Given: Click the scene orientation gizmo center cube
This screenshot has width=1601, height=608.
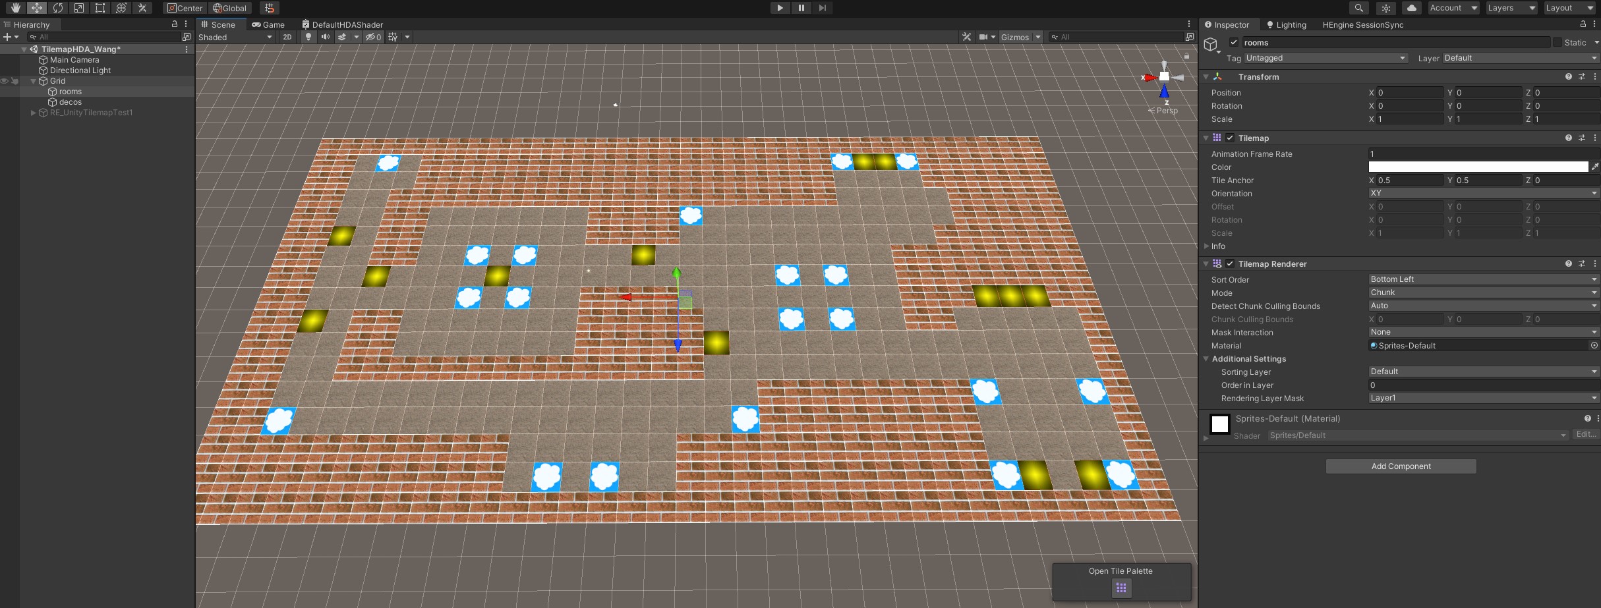Looking at the screenshot, I should (x=1165, y=77).
